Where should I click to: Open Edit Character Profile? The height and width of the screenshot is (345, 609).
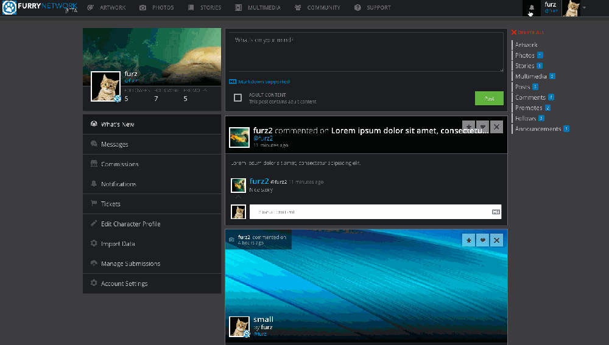click(x=152, y=223)
